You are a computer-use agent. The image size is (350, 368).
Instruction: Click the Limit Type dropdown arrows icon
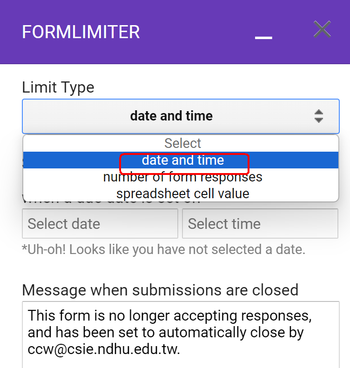pos(318,116)
